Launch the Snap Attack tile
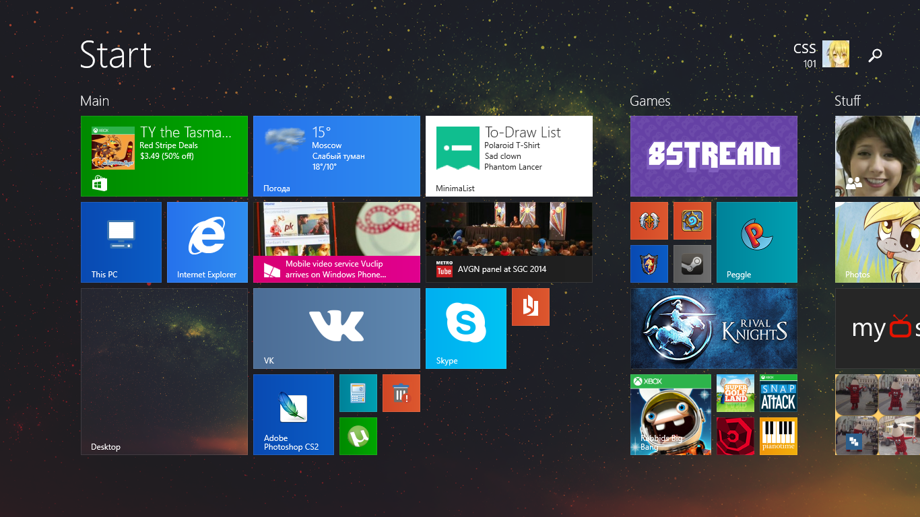The image size is (920, 517). click(779, 393)
